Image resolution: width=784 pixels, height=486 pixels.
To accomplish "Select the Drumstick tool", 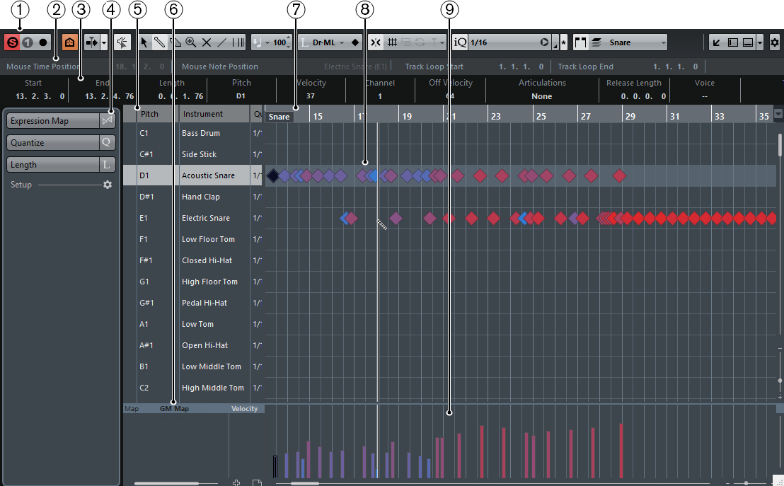I will coord(159,42).
